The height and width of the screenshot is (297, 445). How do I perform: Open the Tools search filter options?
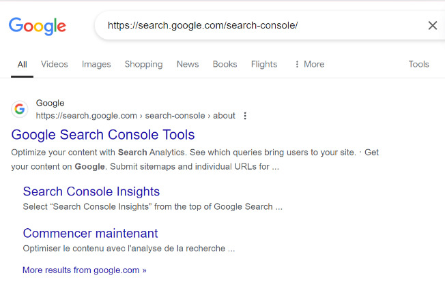pos(418,64)
